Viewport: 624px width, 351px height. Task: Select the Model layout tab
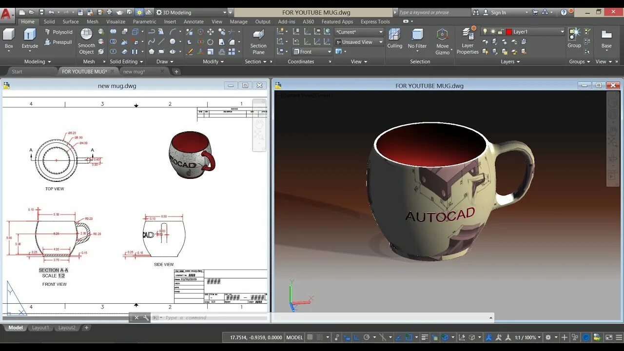click(x=15, y=328)
